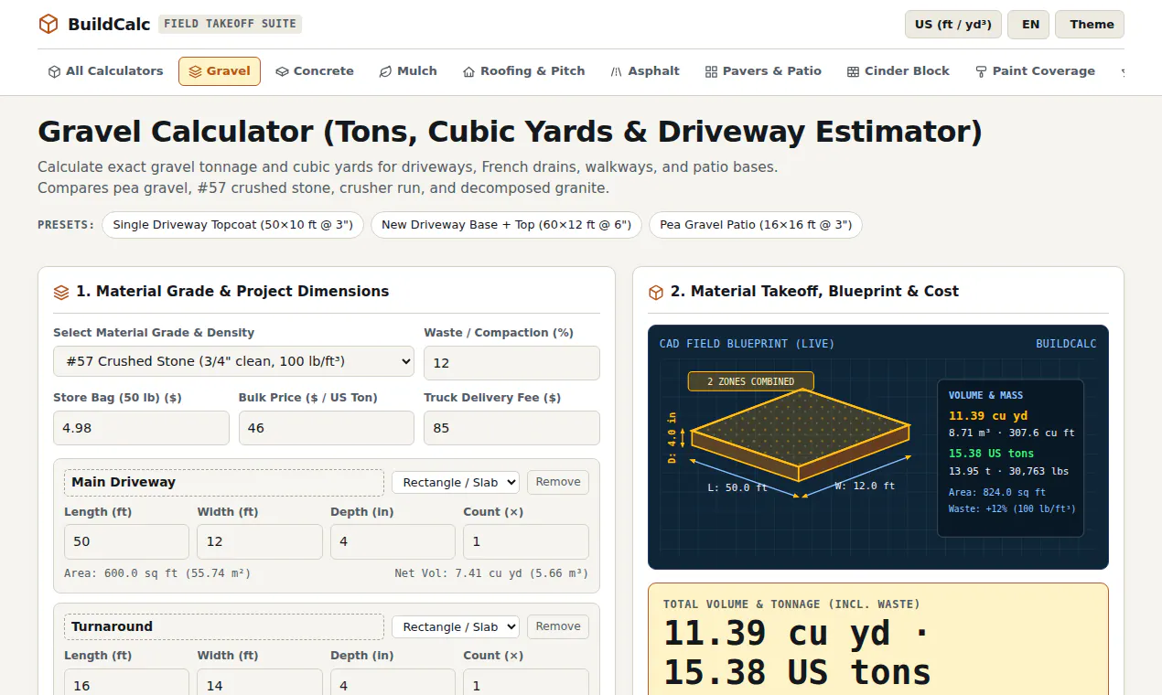This screenshot has height=695, width=1162.
Task: Apply Single Driveway Topcoat preset
Action: [x=232, y=225]
